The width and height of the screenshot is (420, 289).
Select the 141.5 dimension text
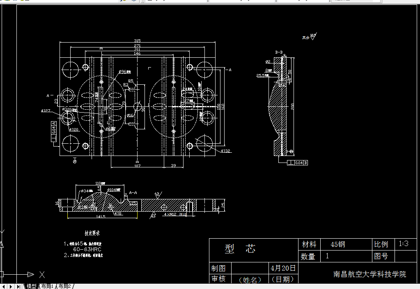pyautogui.click(x=101, y=217)
